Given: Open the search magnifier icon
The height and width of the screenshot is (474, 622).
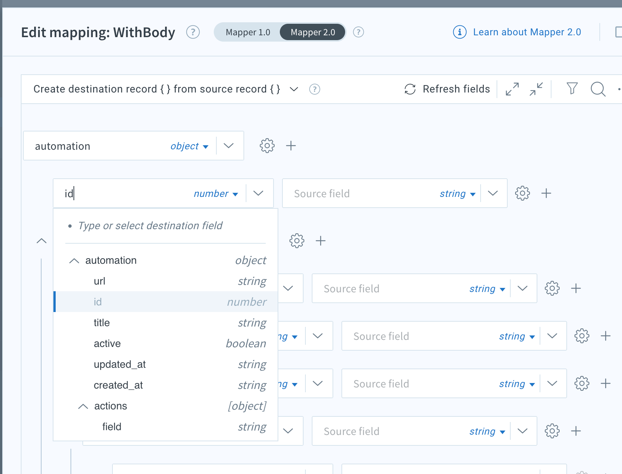Looking at the screenshot, I should [598, 89].
